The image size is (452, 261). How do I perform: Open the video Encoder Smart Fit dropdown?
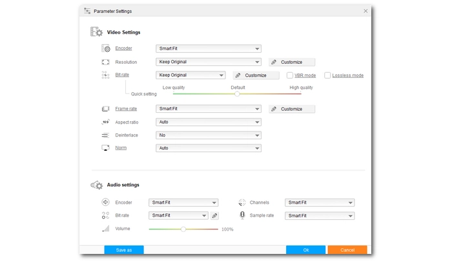tap(209, 48)
